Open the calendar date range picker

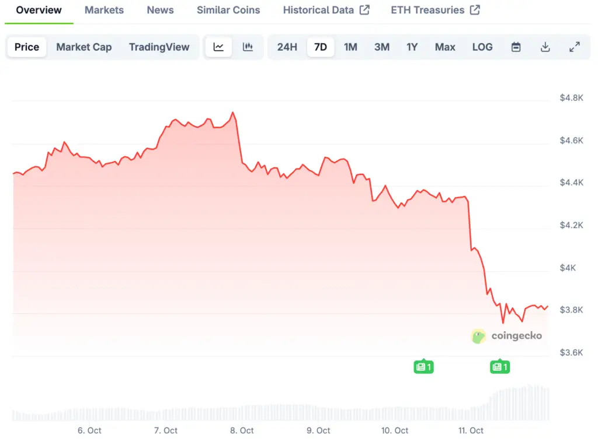516,47
